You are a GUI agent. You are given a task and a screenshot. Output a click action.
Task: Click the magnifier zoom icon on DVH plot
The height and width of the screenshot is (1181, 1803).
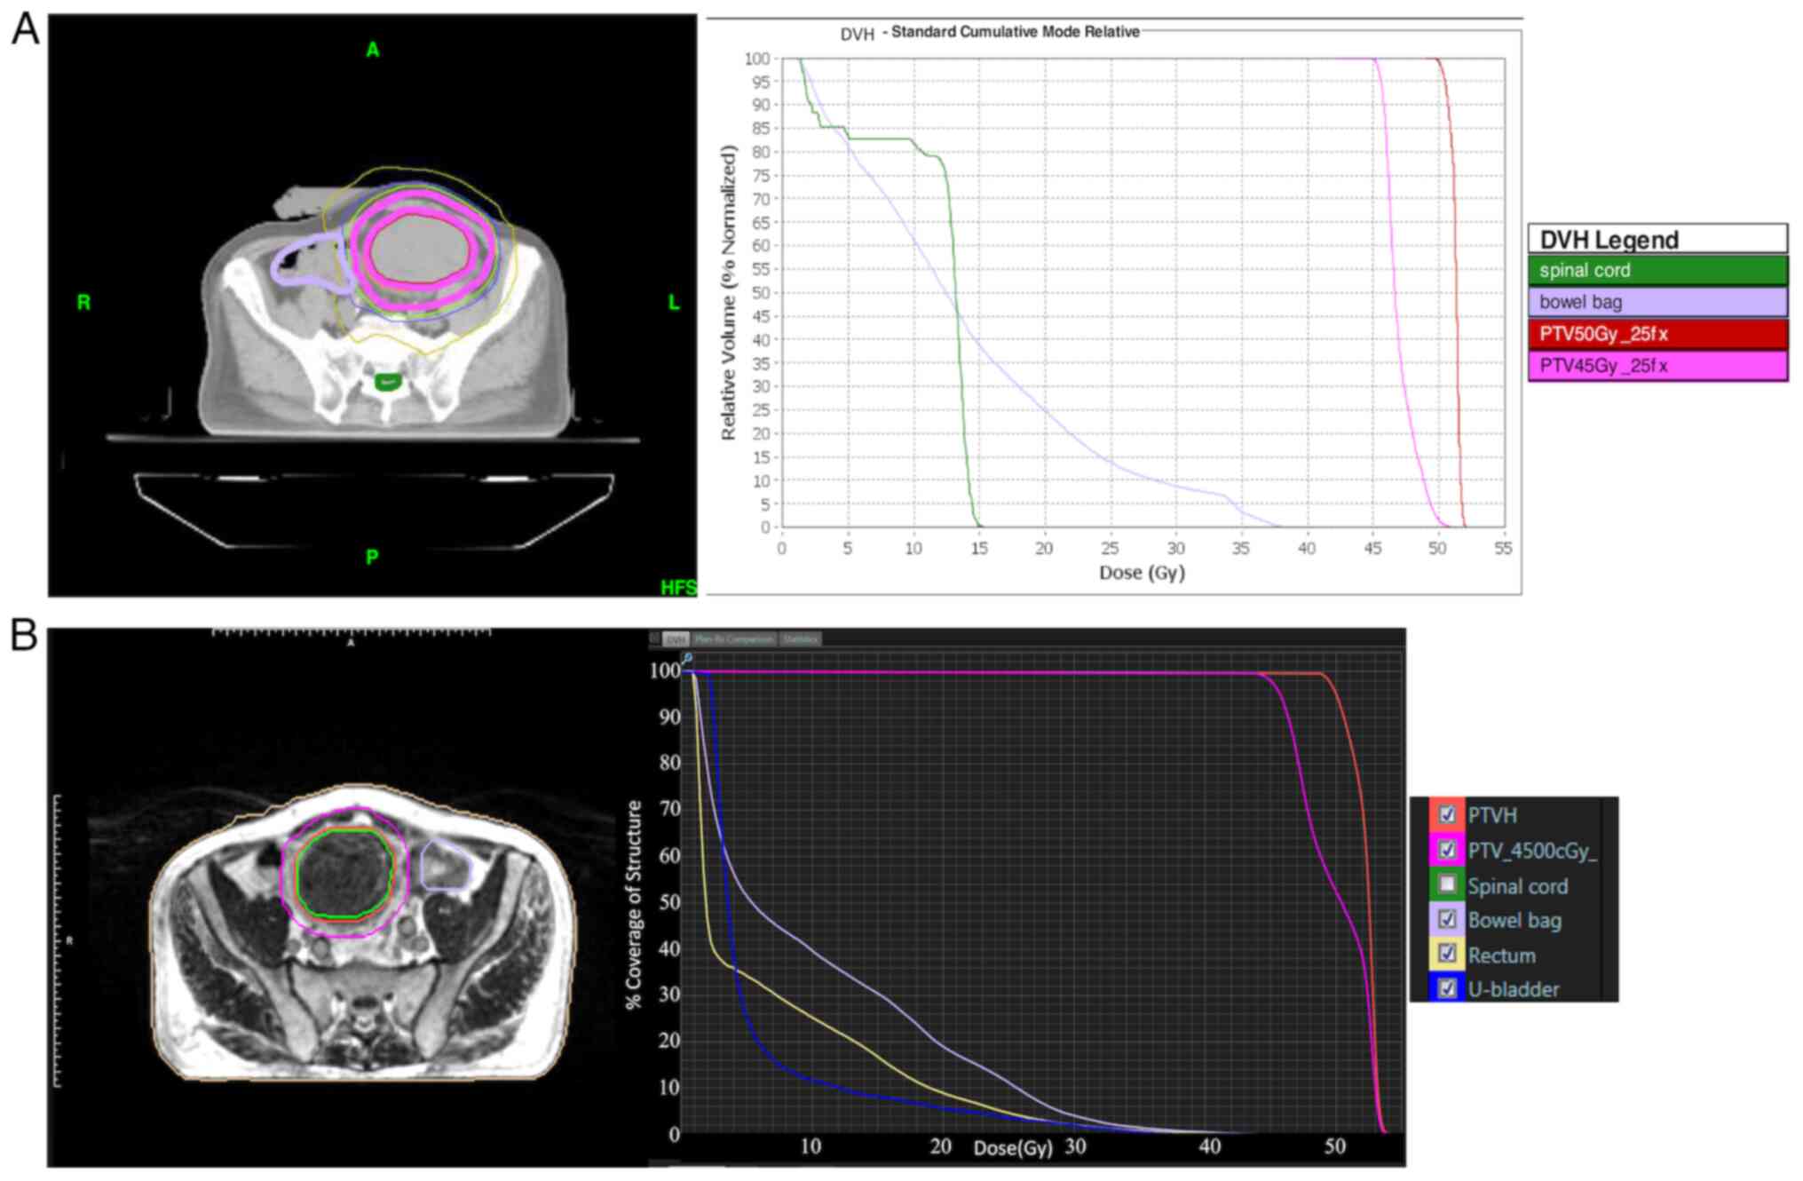[687, 658]
